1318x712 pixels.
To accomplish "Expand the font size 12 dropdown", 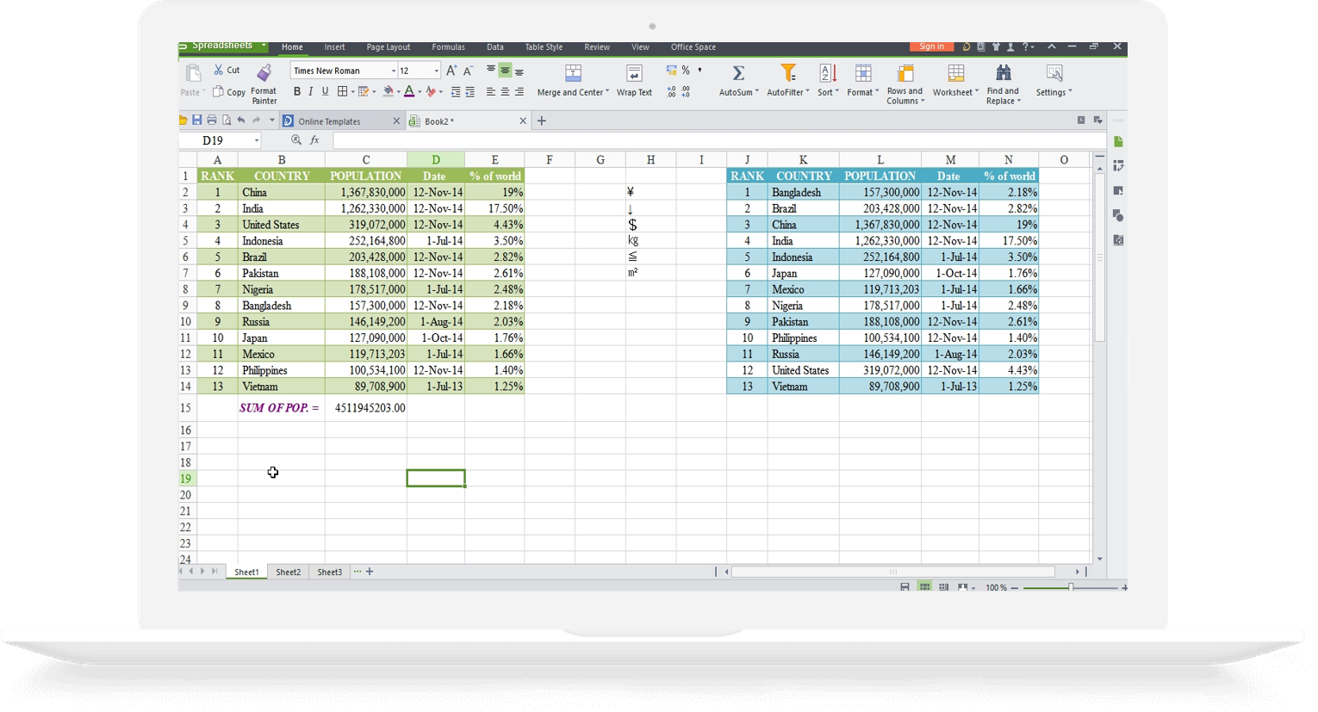I will (x=436, y=71).
